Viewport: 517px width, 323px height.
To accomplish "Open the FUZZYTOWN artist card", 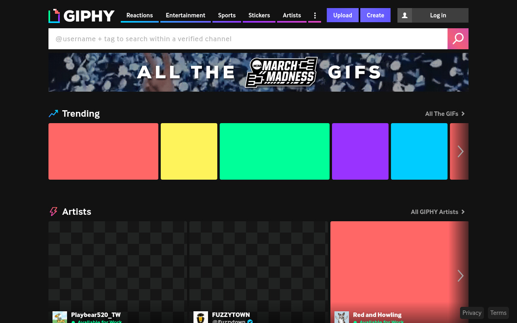I will [258, 272].
